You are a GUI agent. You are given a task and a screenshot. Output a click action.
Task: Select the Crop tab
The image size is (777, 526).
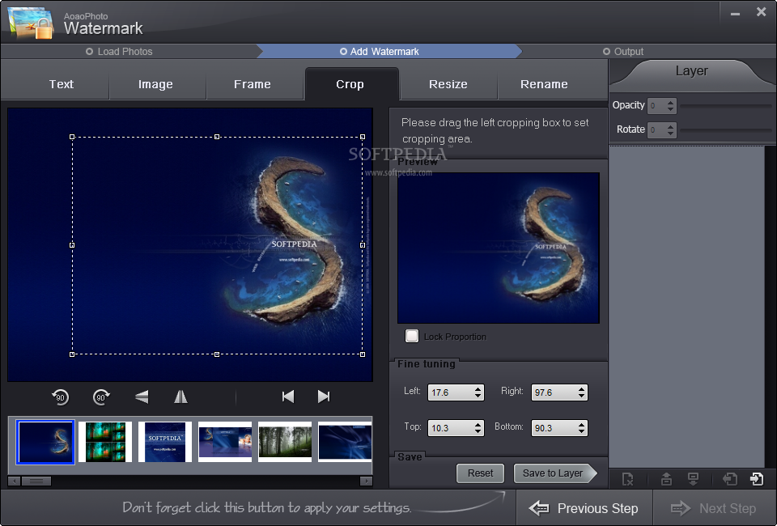point(350,84)
